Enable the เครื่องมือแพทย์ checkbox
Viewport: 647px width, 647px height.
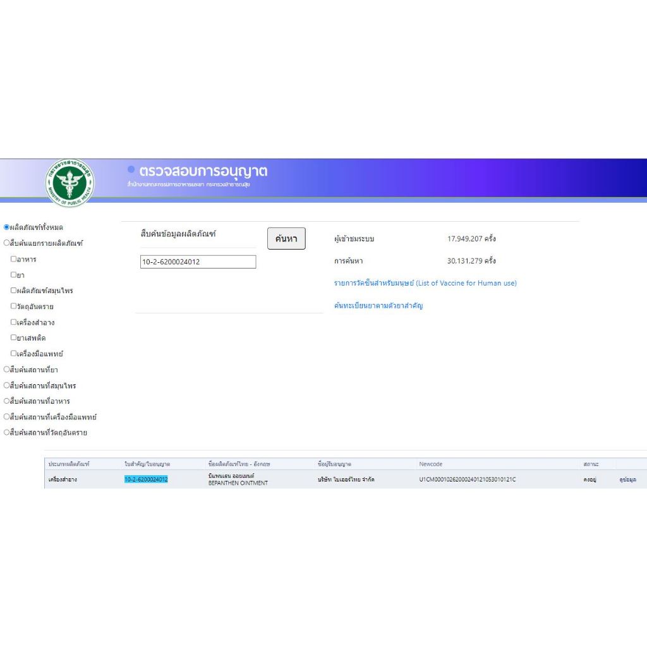coord(14,354)
